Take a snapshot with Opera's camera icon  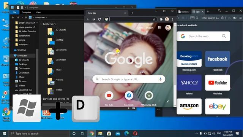click(222, 18)
